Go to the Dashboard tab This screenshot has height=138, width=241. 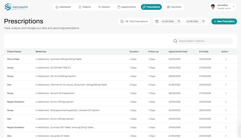click(x=63, y=7)
